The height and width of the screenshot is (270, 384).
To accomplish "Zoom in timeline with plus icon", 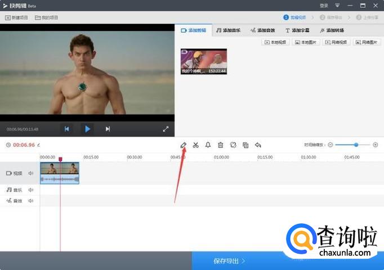I will tap(376, 145).
